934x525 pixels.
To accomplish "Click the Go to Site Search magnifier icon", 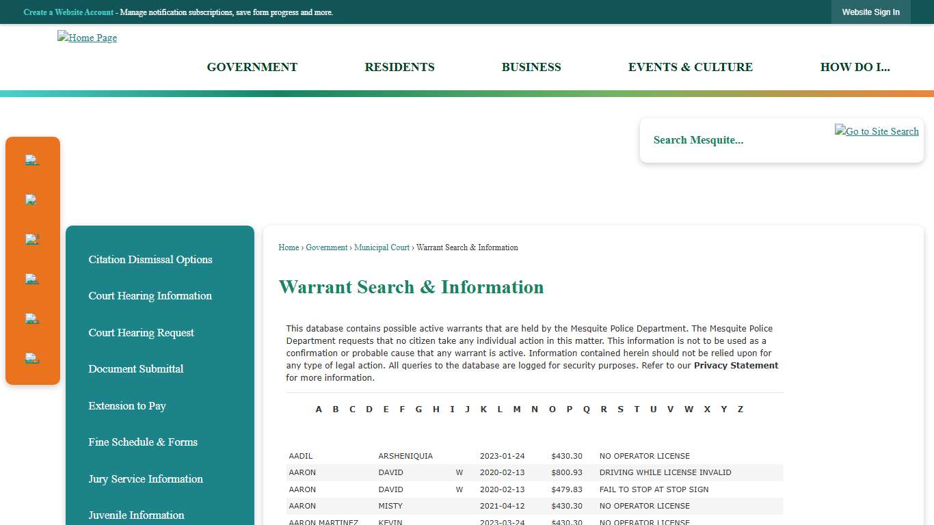I will click(x=877, y=131).
